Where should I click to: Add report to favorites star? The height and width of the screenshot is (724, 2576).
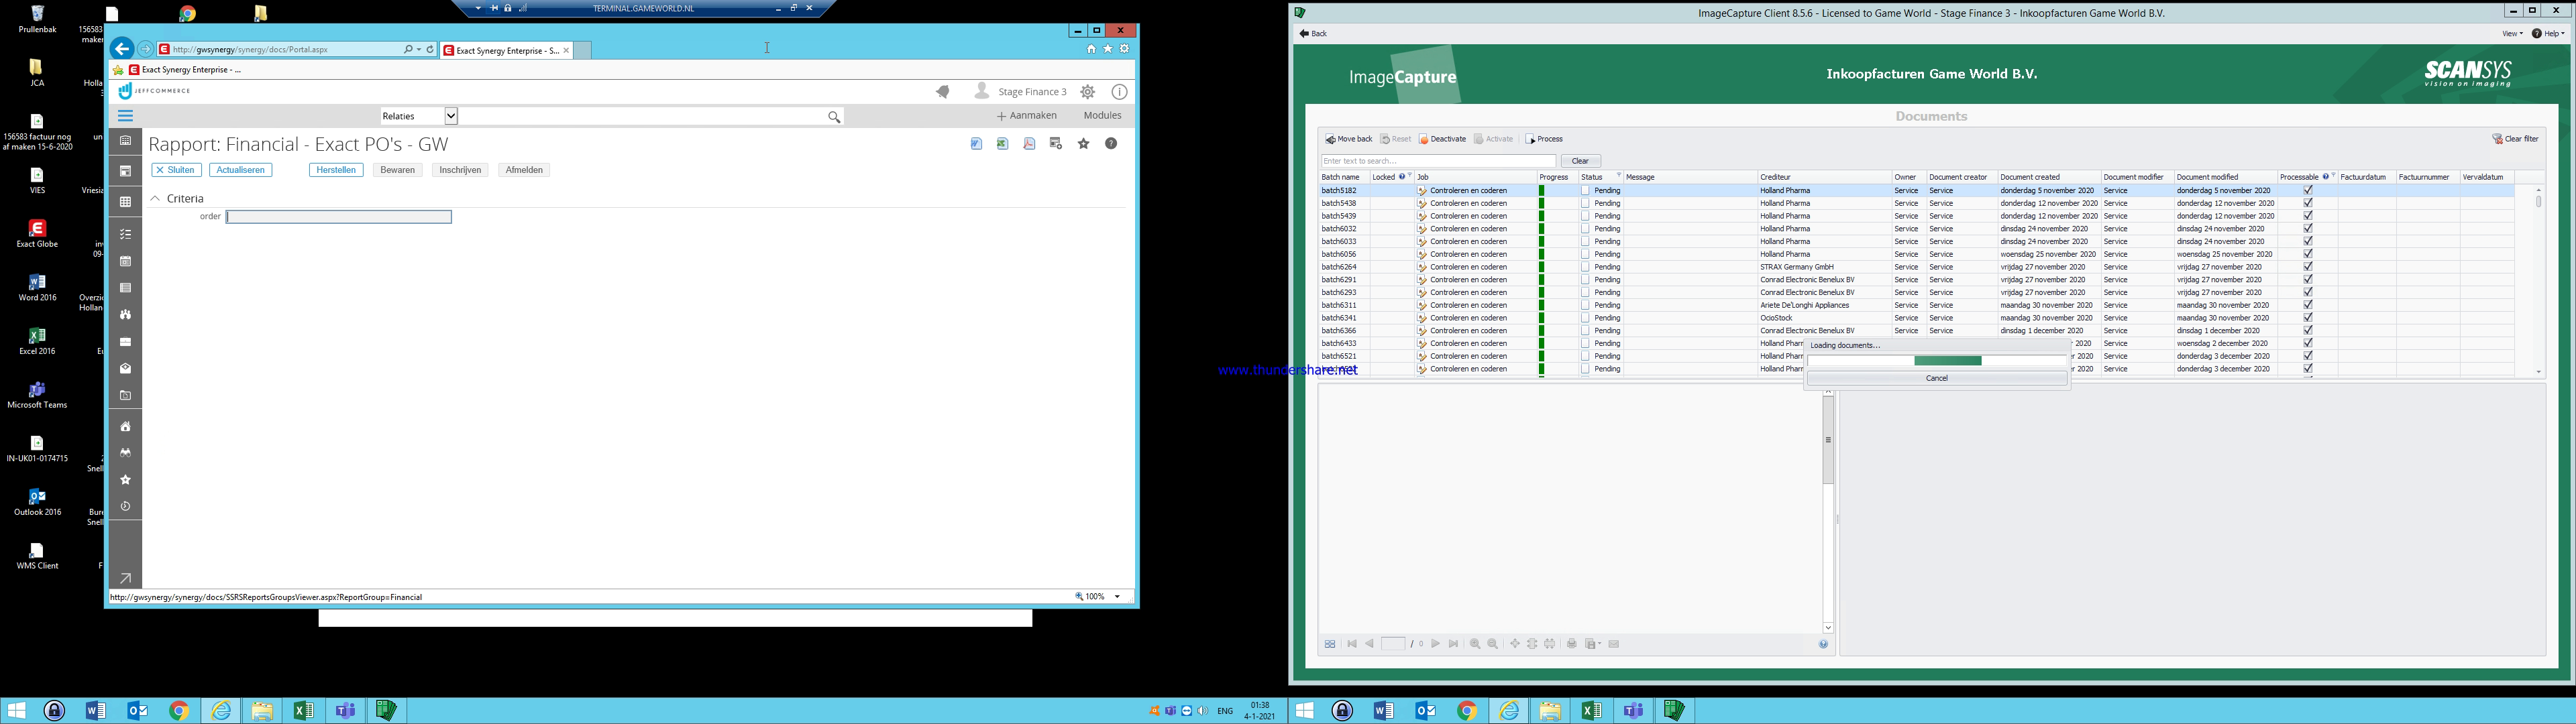1083,144
